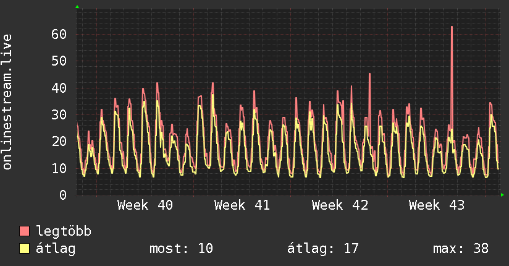
Task: Click the 40 y-axis tick label
Action: tap(59, 88)
